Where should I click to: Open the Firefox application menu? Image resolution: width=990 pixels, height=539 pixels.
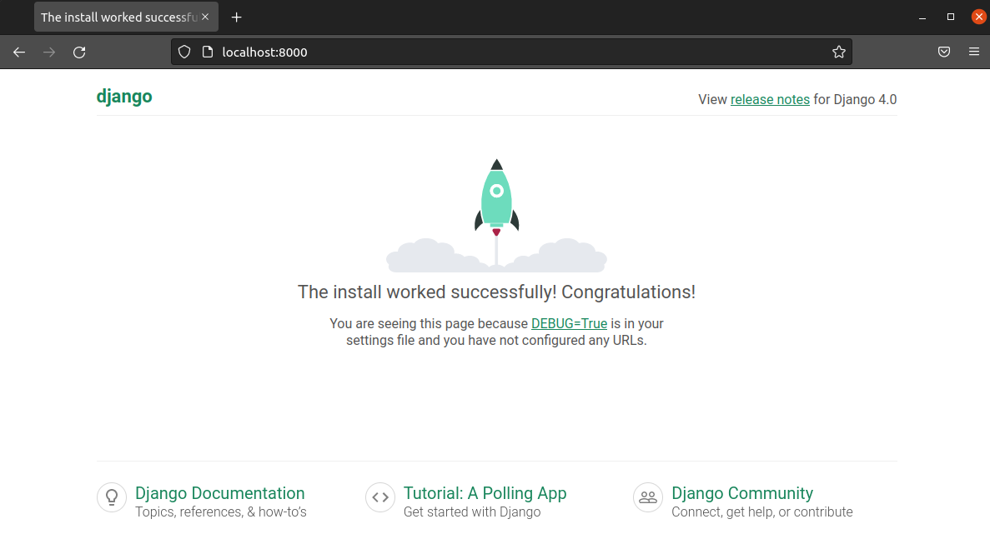[x=974, y=52]
